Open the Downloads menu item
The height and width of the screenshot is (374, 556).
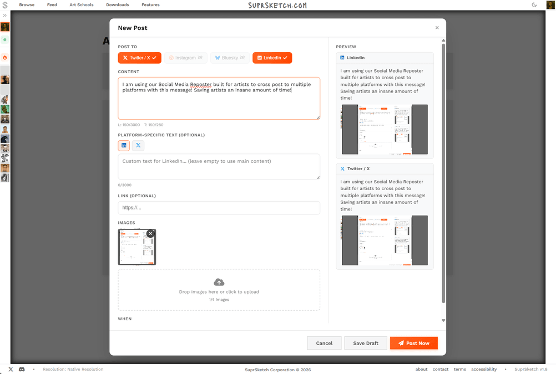coord(118,5)
